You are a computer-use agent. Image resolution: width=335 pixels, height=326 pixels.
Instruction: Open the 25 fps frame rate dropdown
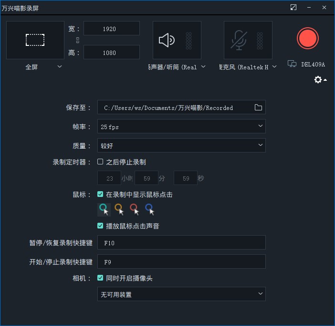click(x=181, y=126)
